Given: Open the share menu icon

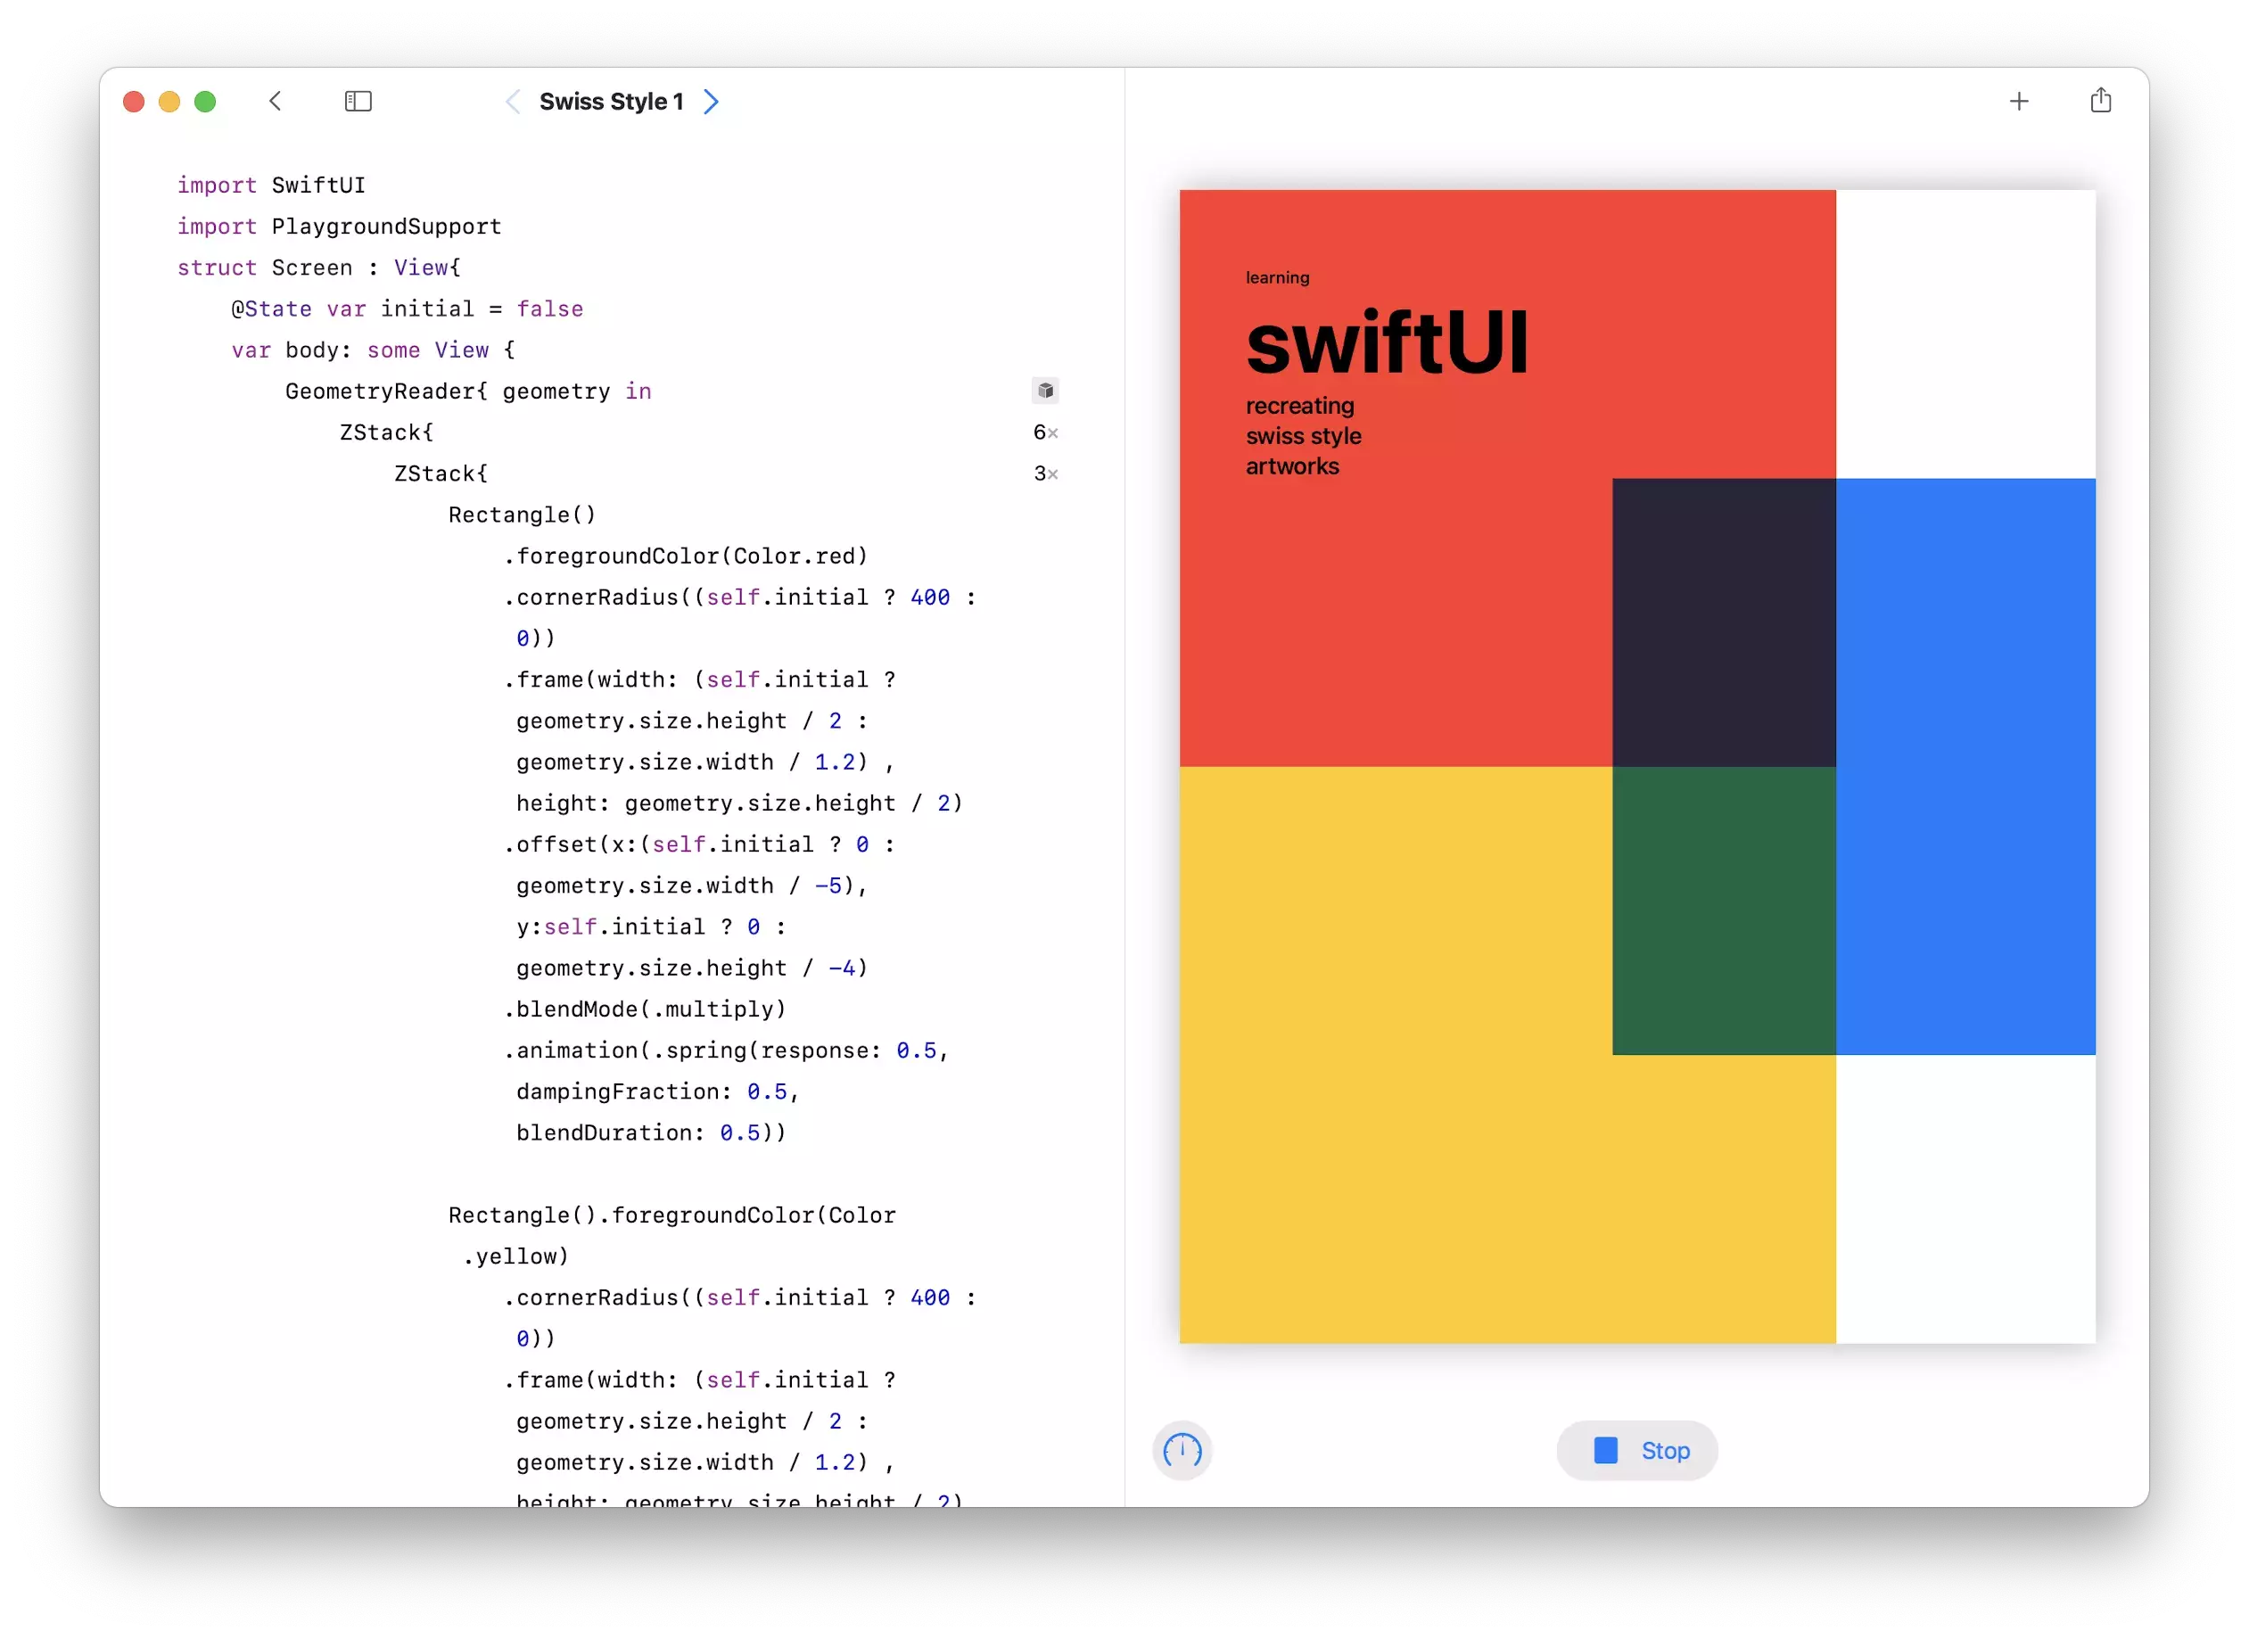Looking at the screenshot, I should click(2100, 100).
